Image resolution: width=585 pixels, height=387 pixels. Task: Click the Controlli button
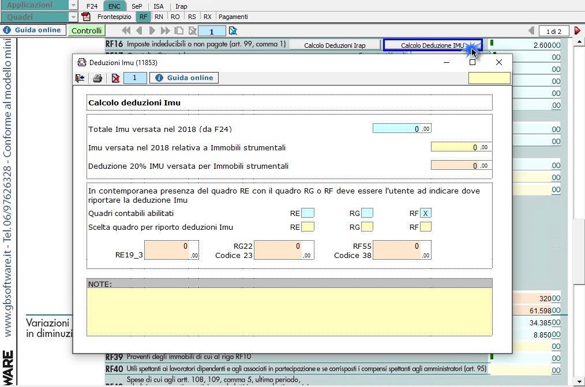tap(87, 31)
